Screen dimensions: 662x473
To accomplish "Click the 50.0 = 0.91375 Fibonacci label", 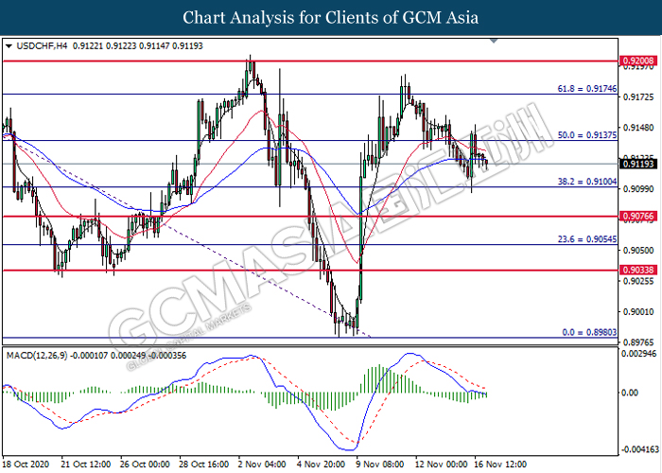I will (587, 135).
